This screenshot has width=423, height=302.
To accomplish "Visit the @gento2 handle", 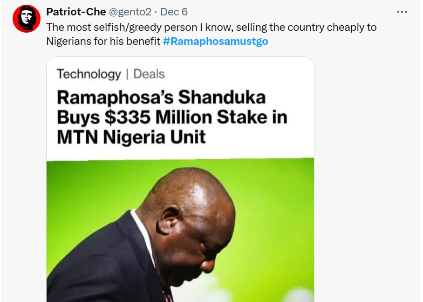I will (x=130, y=12).
